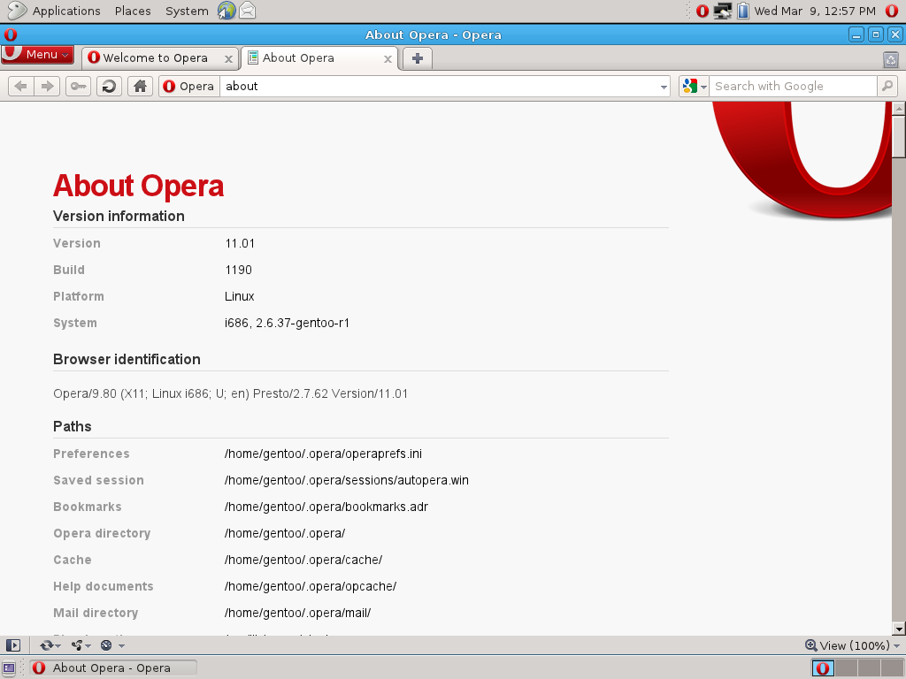
Task: Reload the About Opera page
Action: click(108, 86)
